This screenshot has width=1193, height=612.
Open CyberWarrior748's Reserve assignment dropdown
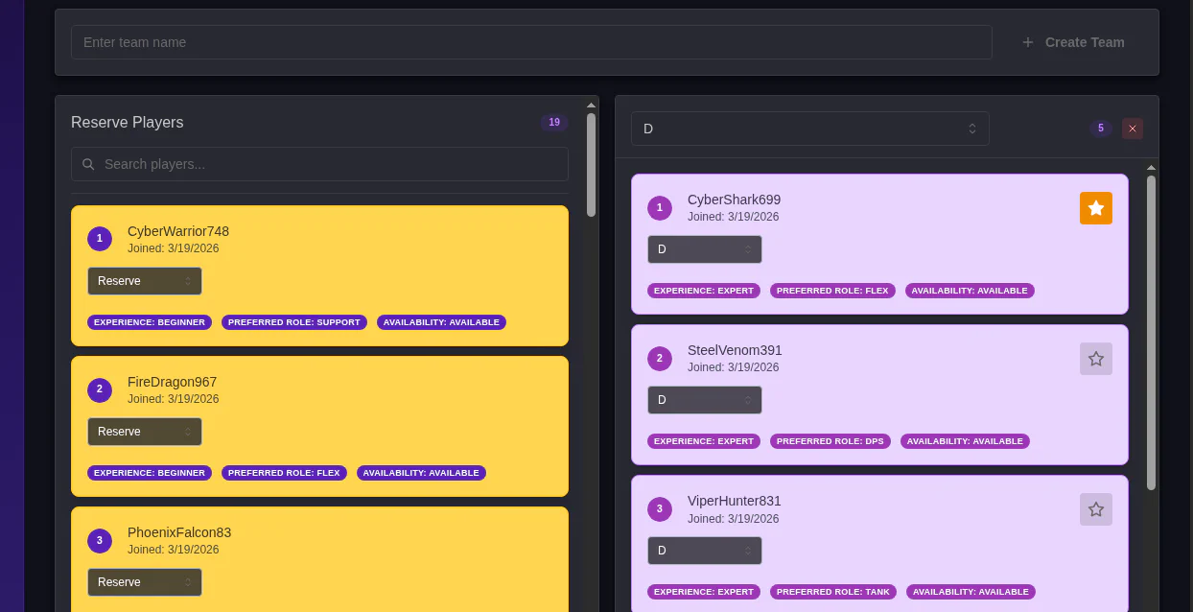(145, 281)
